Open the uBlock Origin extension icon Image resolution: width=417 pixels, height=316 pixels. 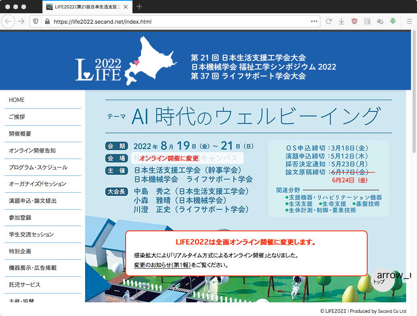[x=354, y=21]
